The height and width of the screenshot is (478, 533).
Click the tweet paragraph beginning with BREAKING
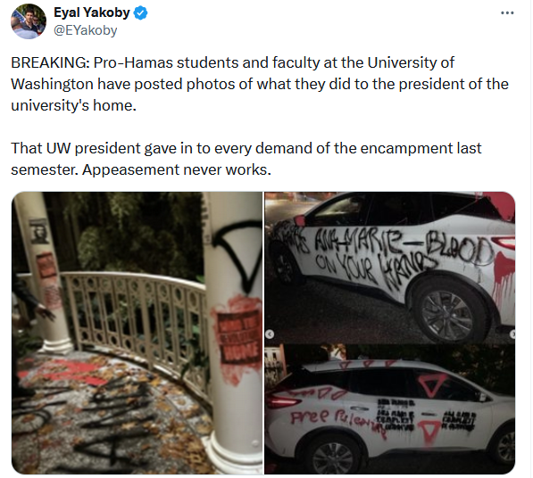click(x=260, y=84)
